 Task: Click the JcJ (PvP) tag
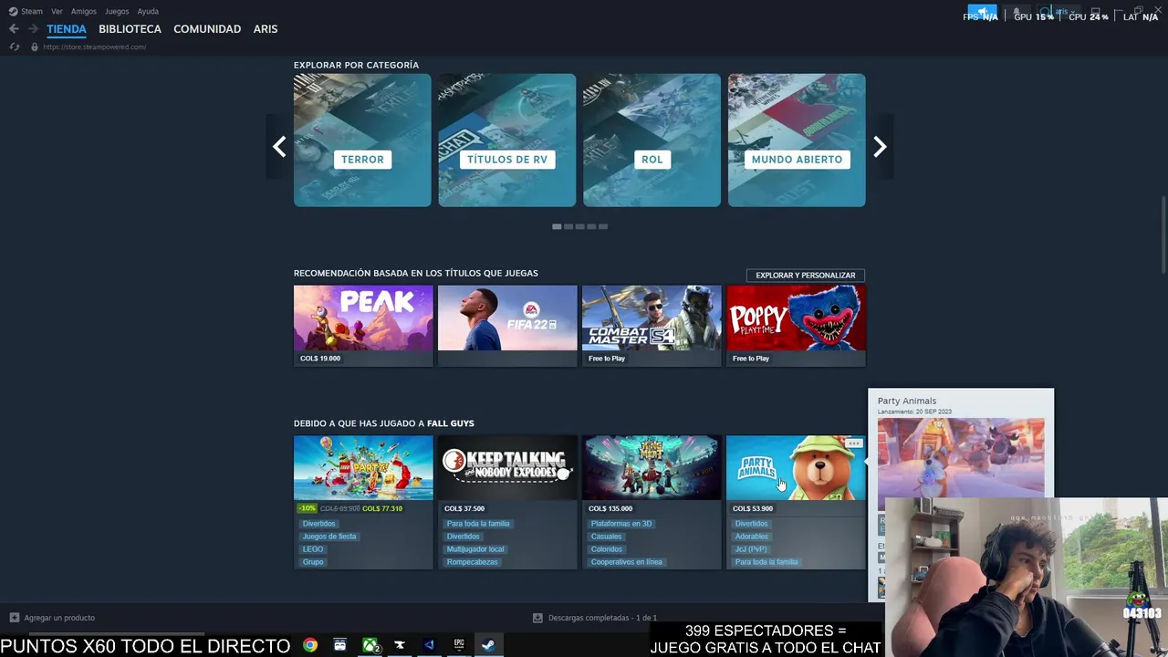pos(751,549)
